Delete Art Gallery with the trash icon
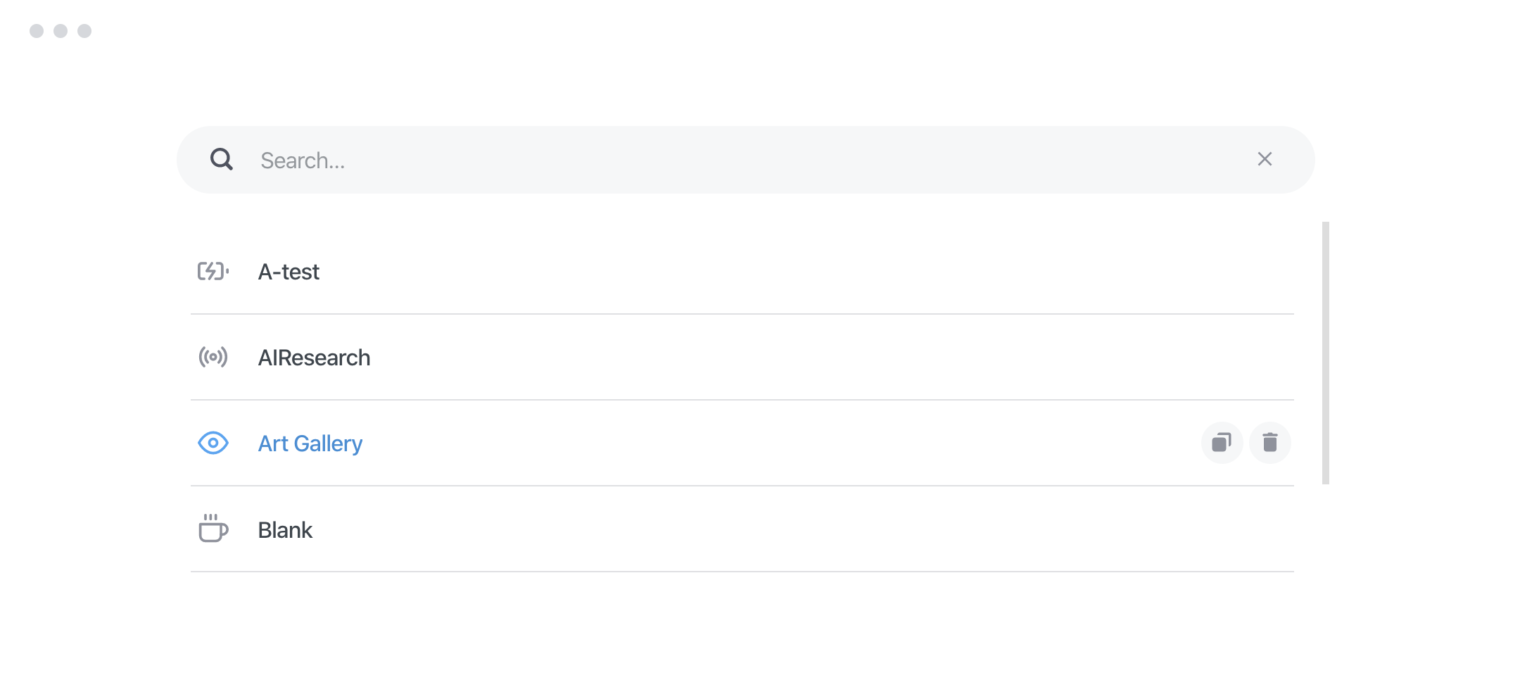This screenshot has width=1520, height=692. coord(1269,443)
